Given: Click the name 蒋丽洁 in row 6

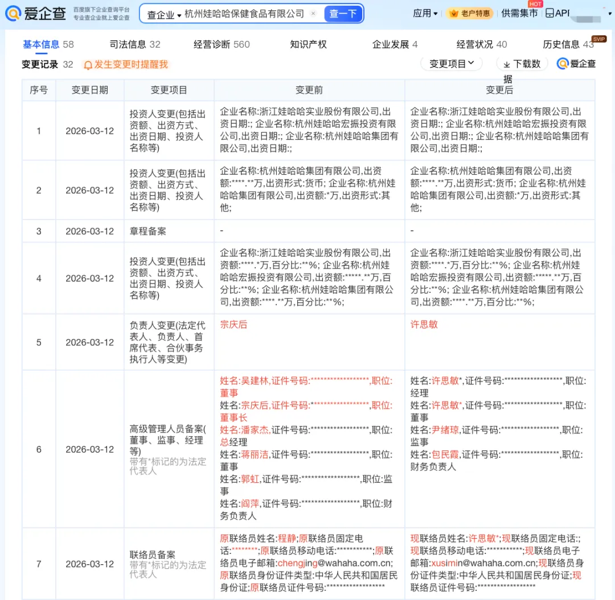Looking at the screenshot, I should [x=255, y=454].
